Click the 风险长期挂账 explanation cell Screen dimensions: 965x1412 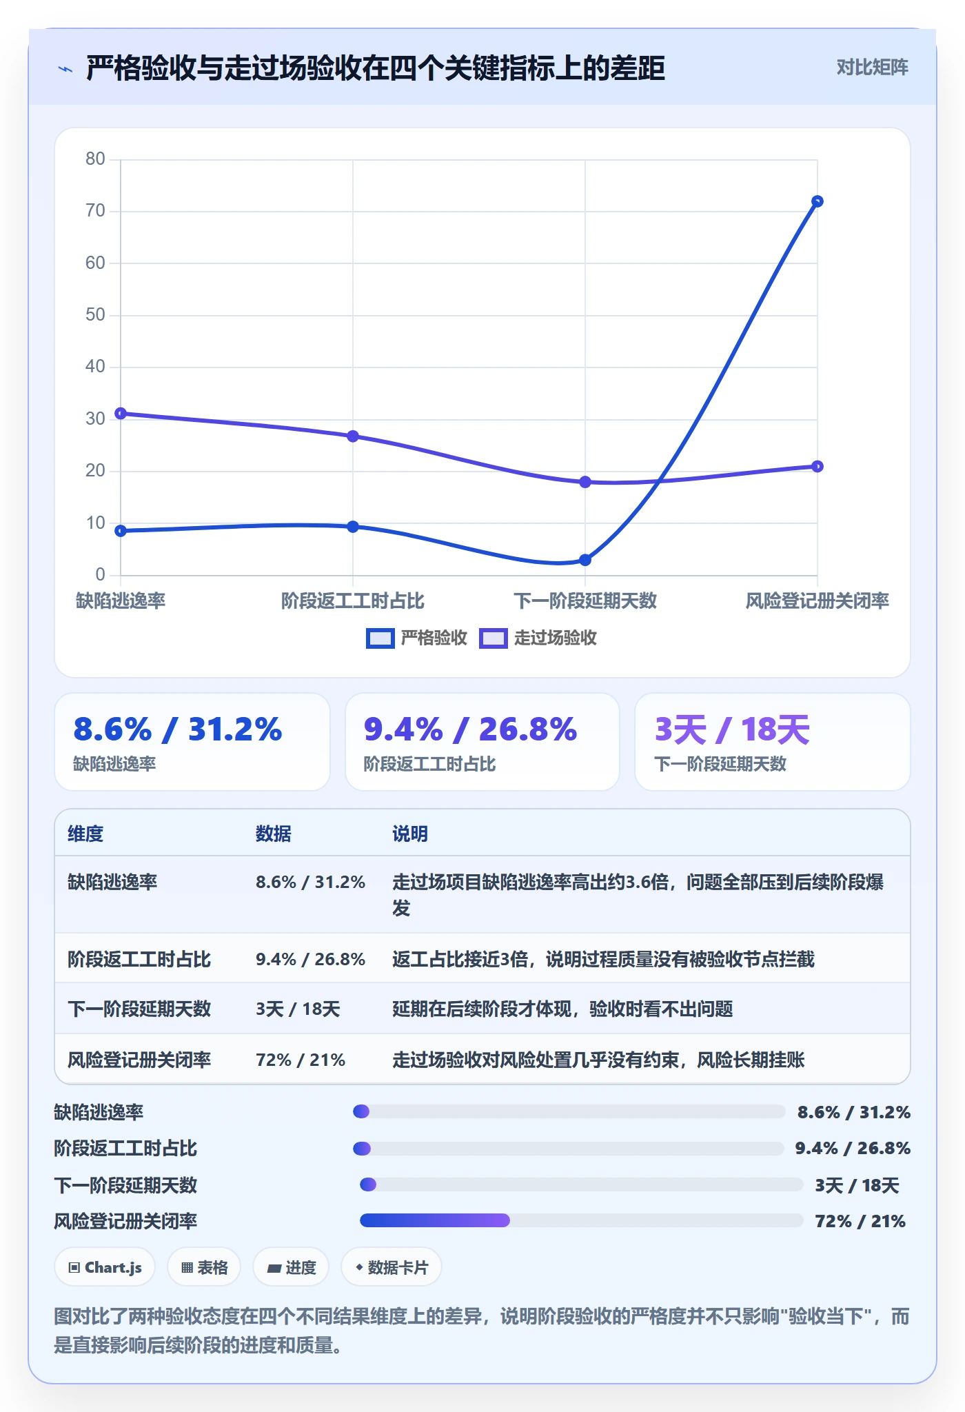coord(598,1060)
